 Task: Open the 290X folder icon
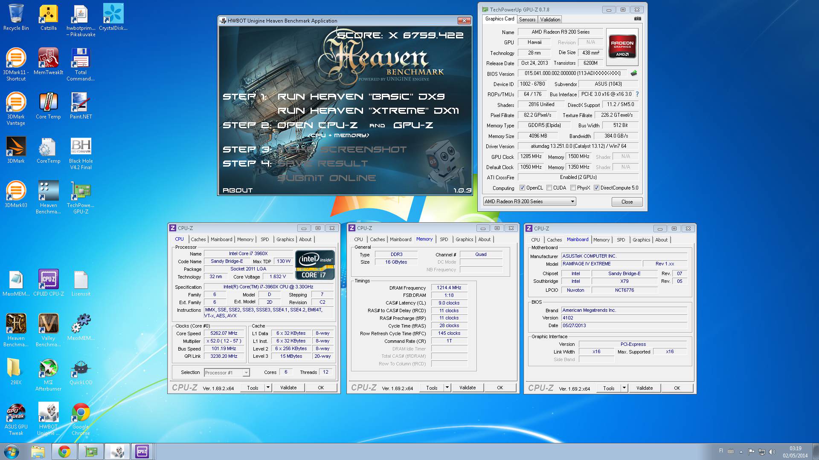point(16,371)
